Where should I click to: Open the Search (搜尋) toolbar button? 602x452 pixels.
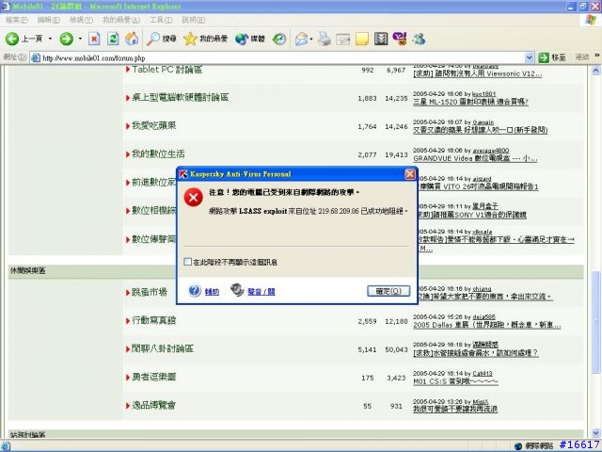(161, 39)
